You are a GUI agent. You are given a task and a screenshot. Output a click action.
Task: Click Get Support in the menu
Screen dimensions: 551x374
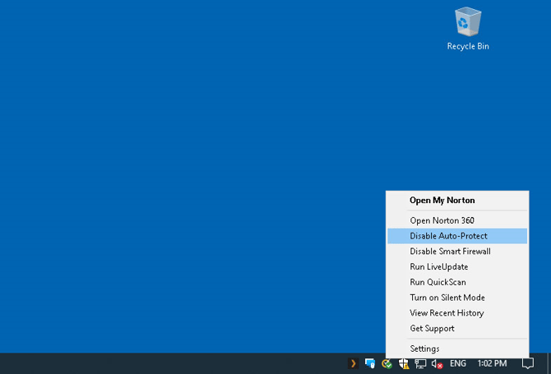(x=432, y=329)
